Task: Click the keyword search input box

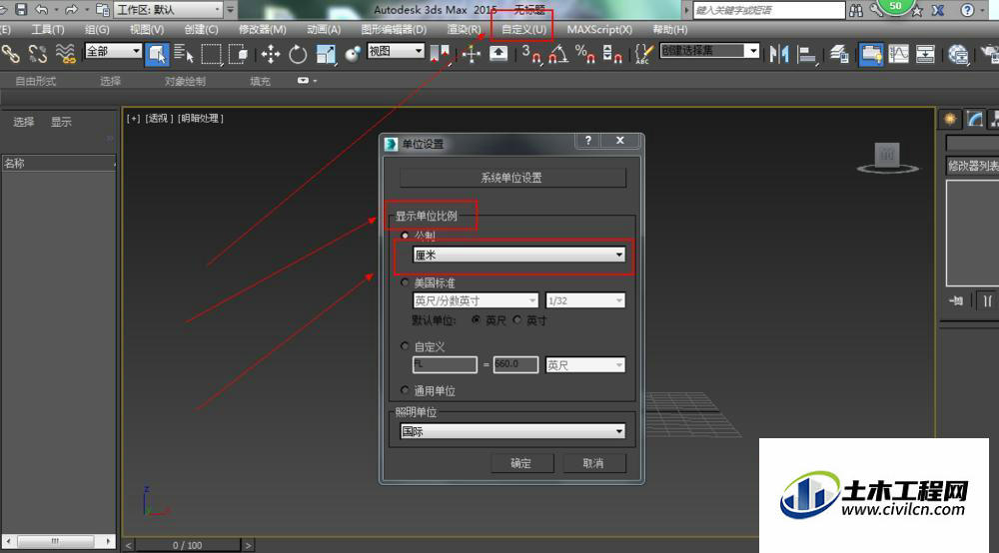Action: pos(769,10)
